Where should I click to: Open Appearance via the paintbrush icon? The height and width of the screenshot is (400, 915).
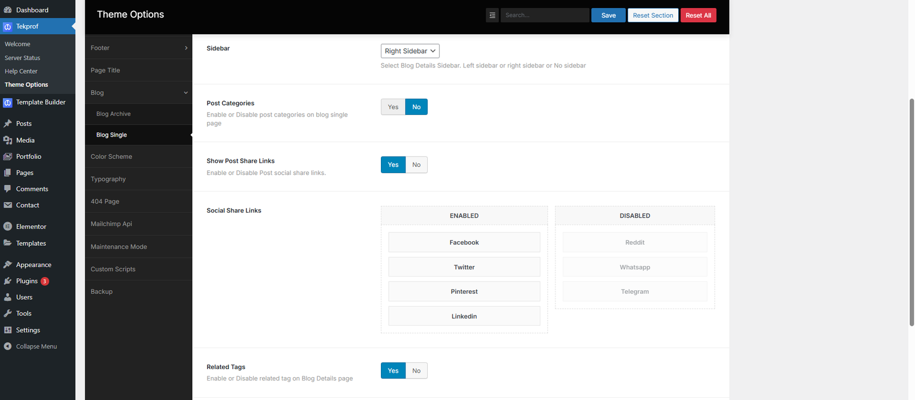coord(7,265)
